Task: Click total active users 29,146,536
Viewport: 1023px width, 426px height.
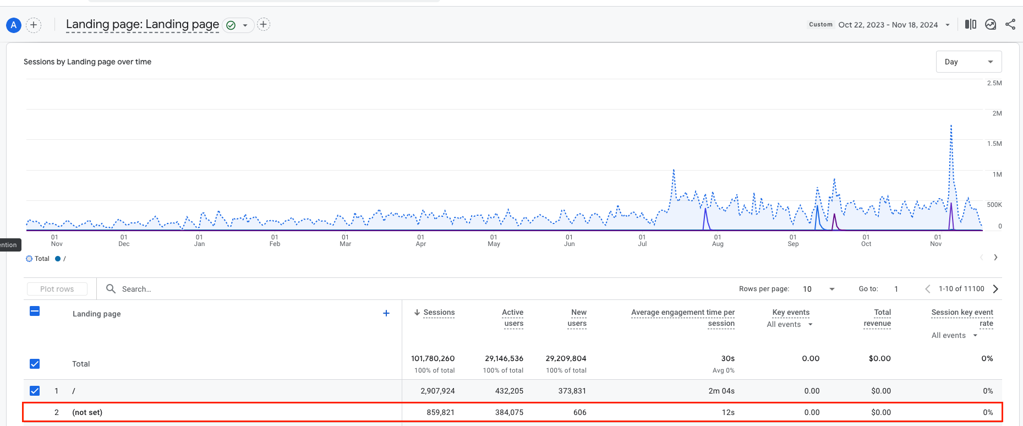Action: 504,358
